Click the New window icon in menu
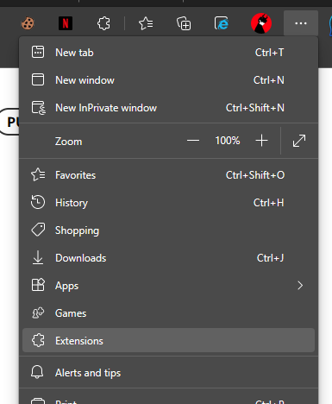This screenshot has width=332, height=404. (38, 79)
